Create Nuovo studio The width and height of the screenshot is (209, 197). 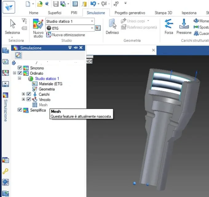coord(38,28)
